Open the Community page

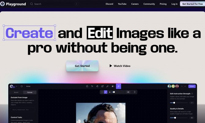pos(149,4)
